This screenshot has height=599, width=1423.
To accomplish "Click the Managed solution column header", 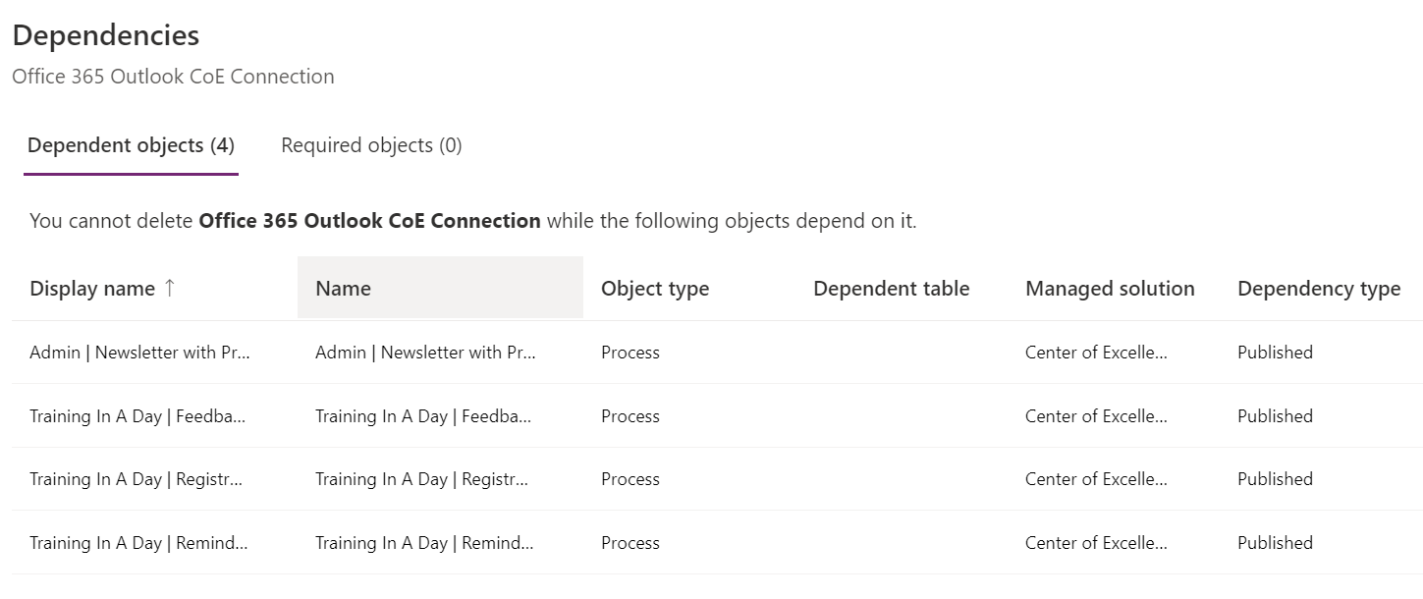I will (1110, 288).
